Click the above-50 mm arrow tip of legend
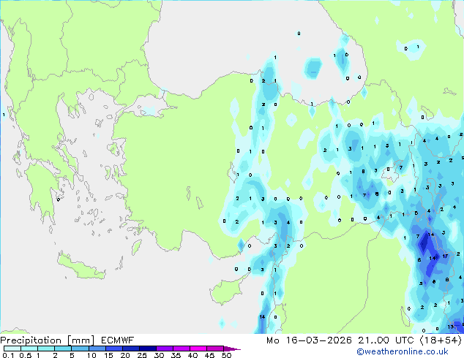The image size is (464, 358). coord(232,349)
